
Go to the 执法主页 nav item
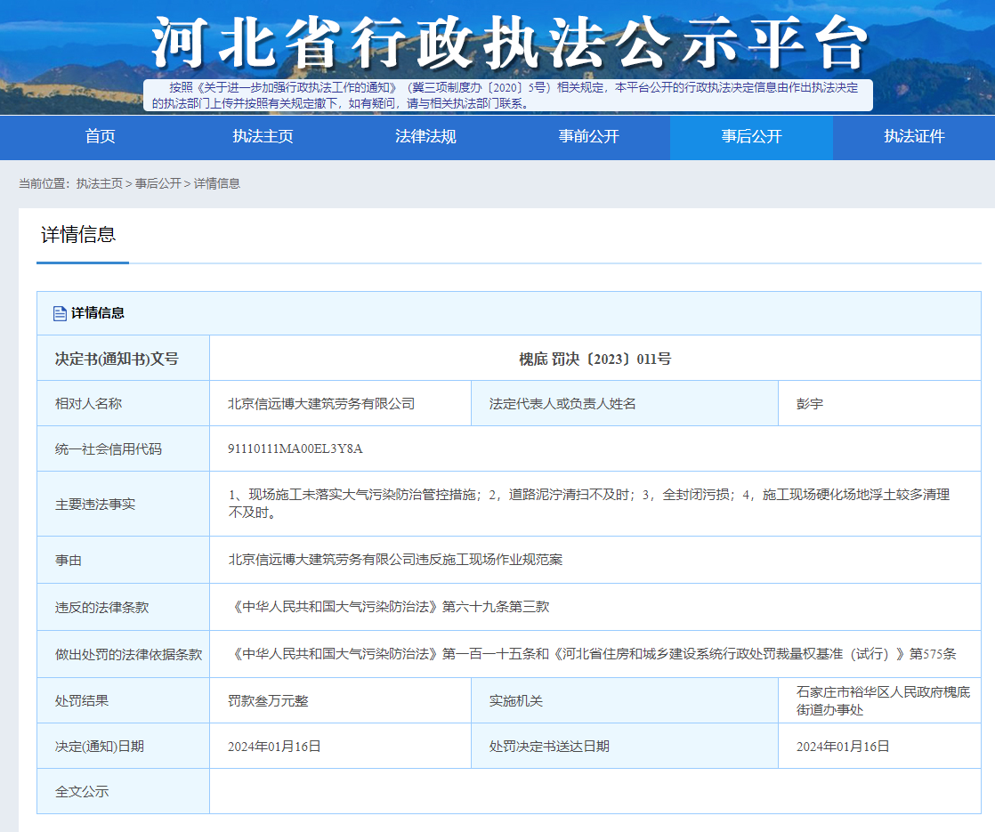tap(263, 136)
